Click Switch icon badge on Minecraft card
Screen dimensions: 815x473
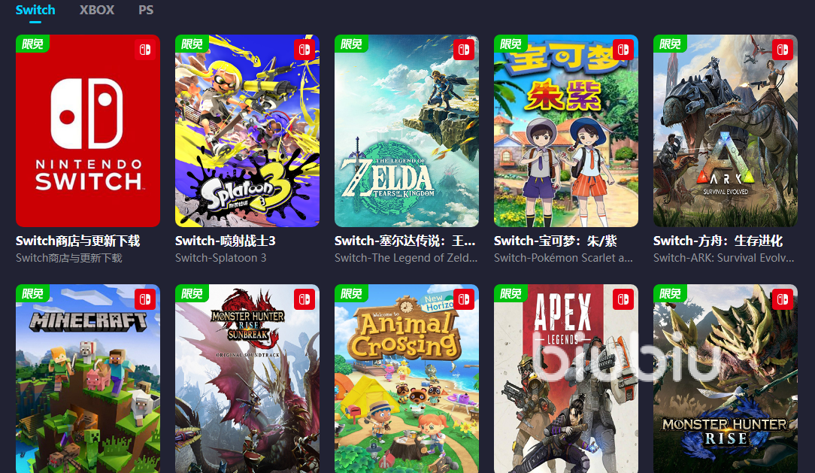(145, 299)
